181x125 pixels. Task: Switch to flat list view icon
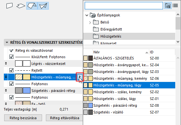pos(175,5)
